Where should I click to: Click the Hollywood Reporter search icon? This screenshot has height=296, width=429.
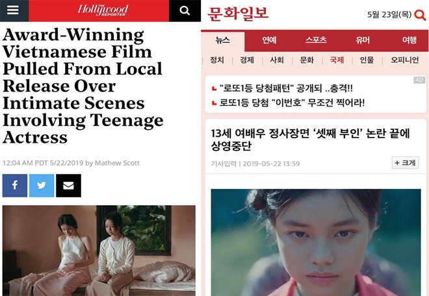185,10
